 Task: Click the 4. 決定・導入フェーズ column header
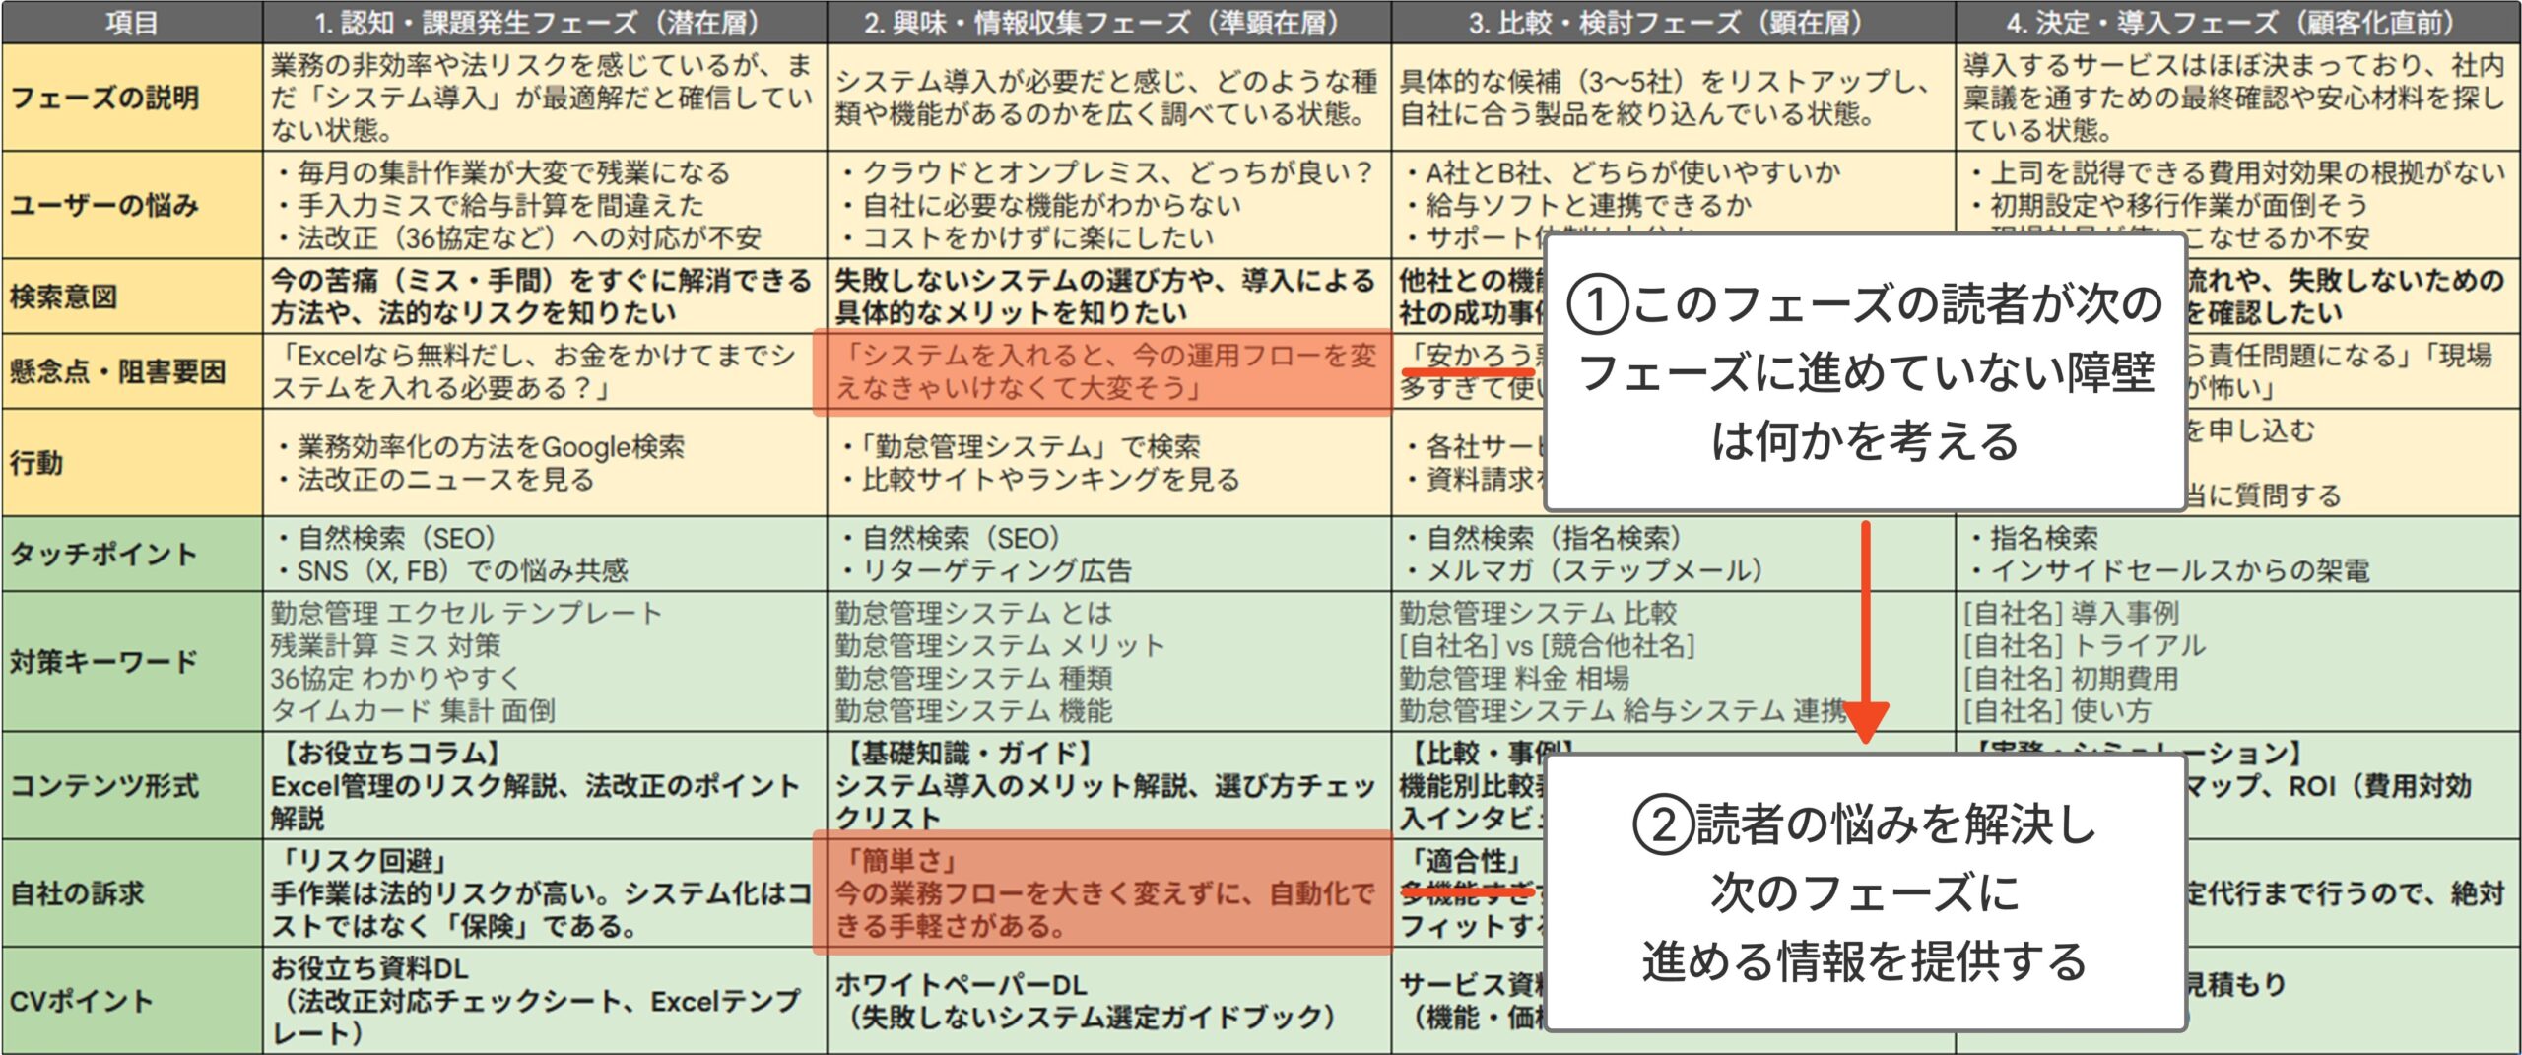pos(2236,22)
